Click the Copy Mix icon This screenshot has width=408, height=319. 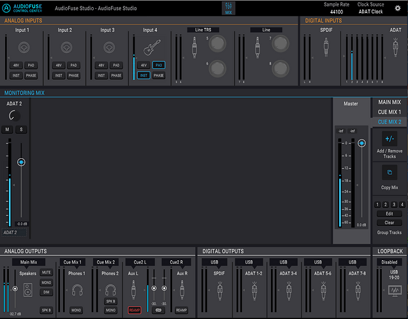(x=390, y=172)
